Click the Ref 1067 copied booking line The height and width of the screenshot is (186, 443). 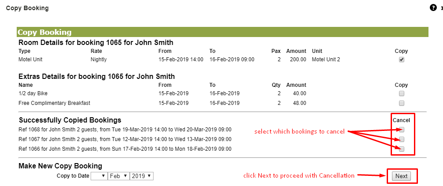point(125,139)
